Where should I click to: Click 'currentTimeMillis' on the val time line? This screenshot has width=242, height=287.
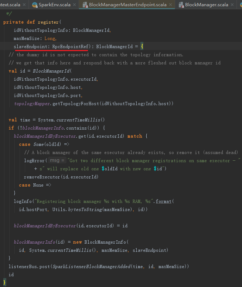click(x=78, y=120)
